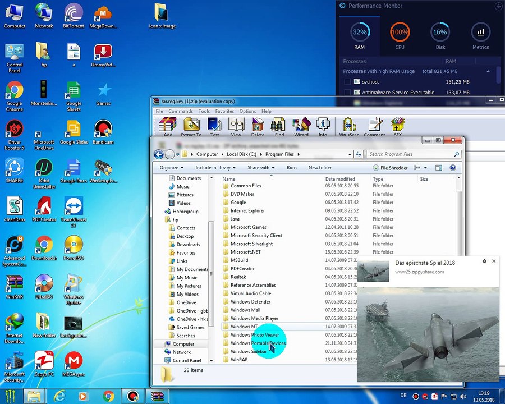This screenshot has width=505, height=404.
Task: Expand the address bar history dropdown
Action: (350, 155)
